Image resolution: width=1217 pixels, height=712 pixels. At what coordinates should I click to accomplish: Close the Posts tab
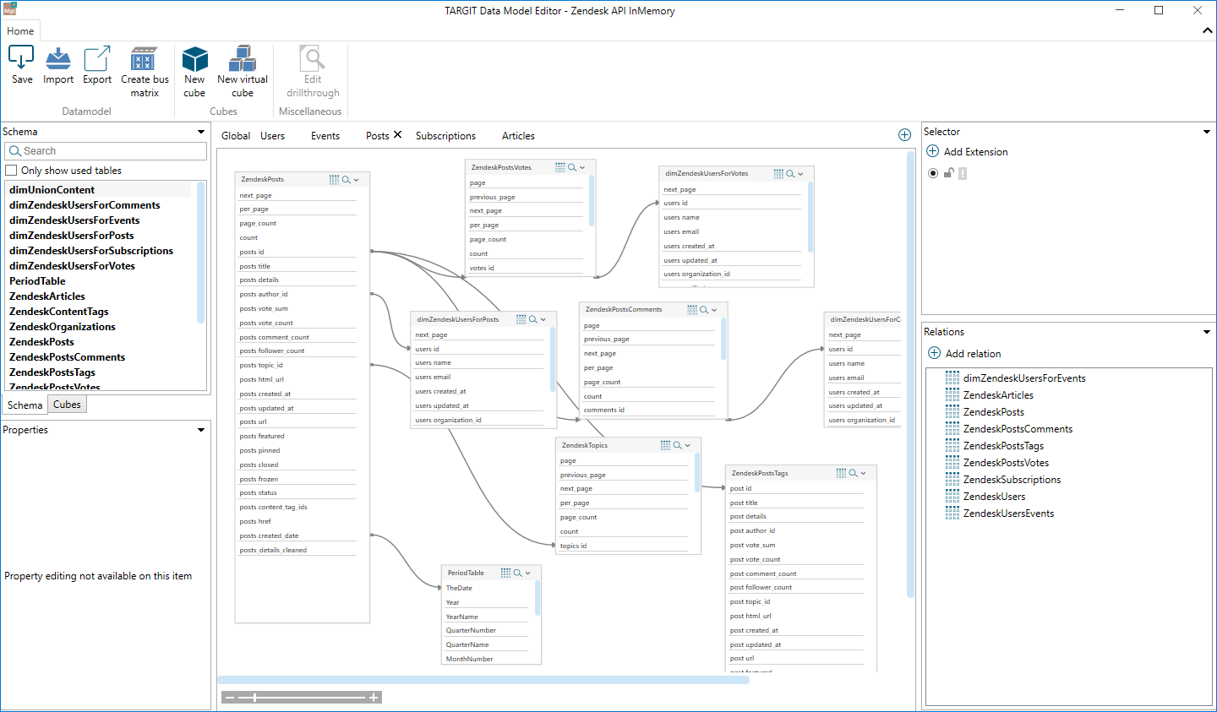point(397,135)
